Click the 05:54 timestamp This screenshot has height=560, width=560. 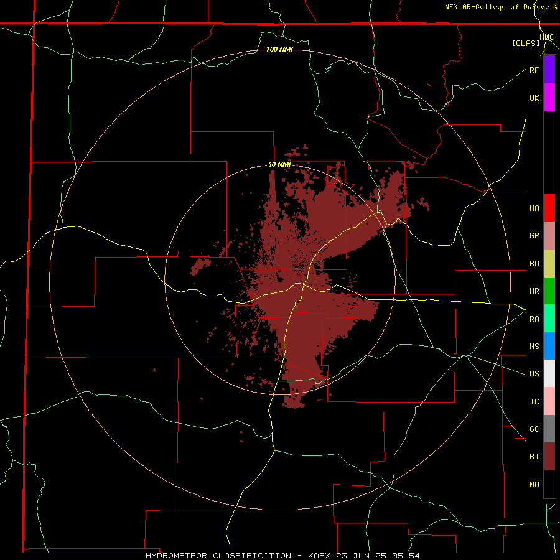[407, 556]
